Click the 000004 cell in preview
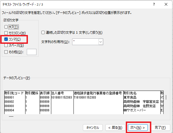Screen dimensions: 173x133 click(x=9, y=110)
